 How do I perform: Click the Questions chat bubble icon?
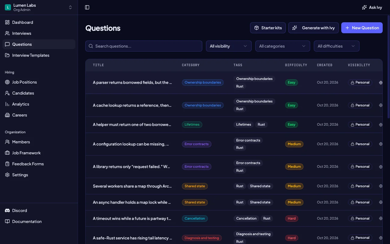tap(7, 44)
